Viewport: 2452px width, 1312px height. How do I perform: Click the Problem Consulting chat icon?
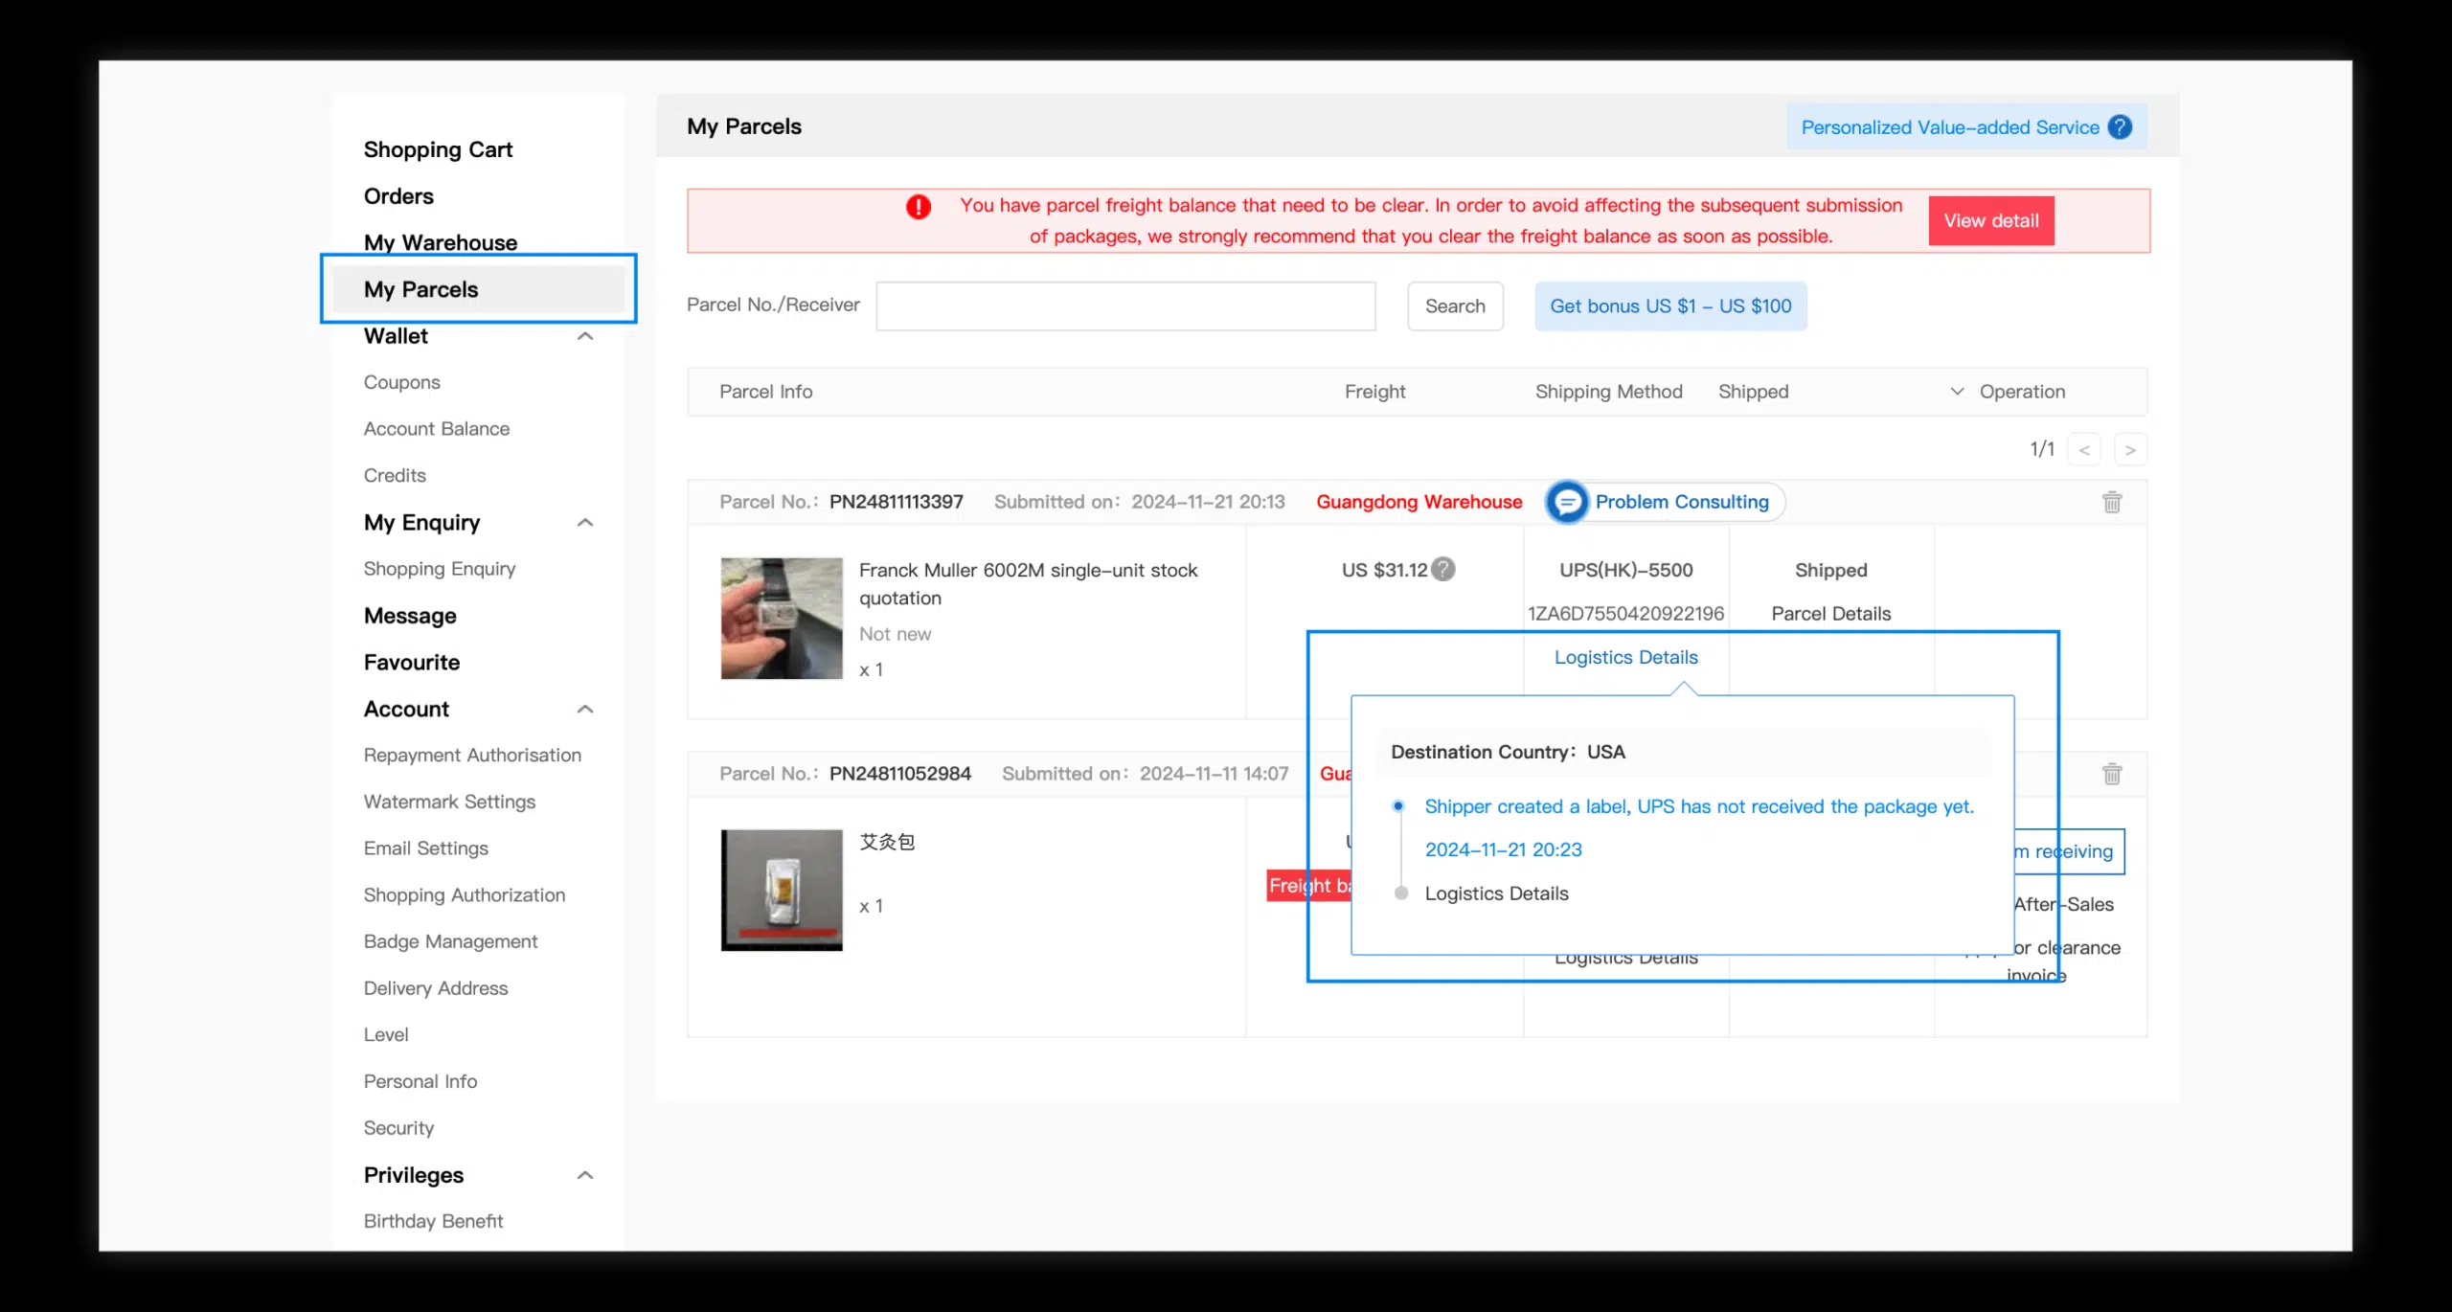tap(1567, 502)
